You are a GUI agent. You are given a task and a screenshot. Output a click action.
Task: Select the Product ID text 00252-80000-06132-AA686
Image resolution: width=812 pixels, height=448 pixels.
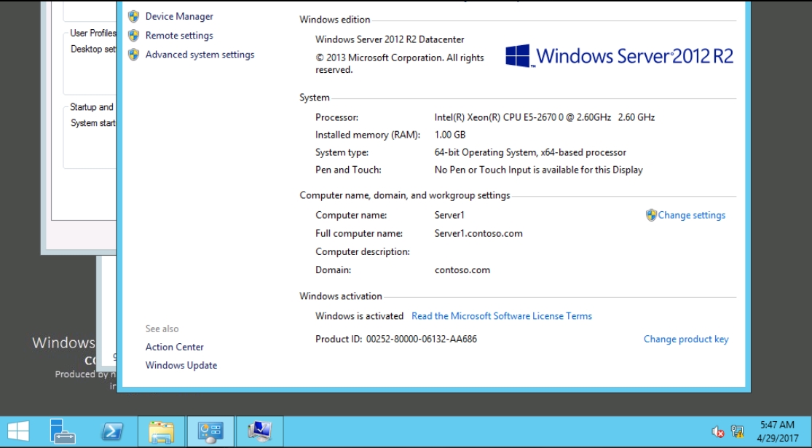tap(422, 339)
